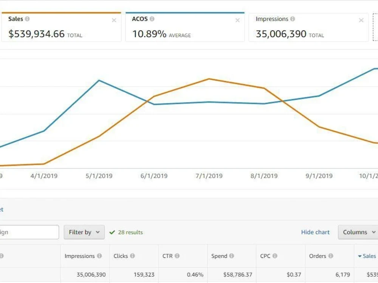Sort table by the CTR column header
This screenshot has height=283, width=378.
click(167, 256)
